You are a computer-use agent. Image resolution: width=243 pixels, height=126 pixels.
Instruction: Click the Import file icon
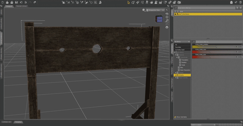click(x=21, y=2)
